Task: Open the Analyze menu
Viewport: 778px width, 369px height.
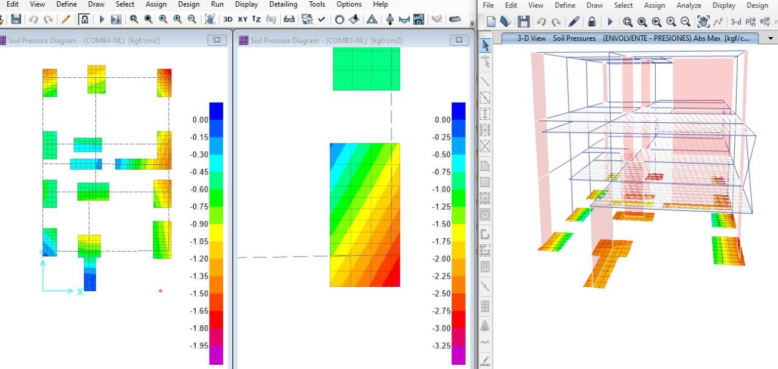Action: point(689,5)
